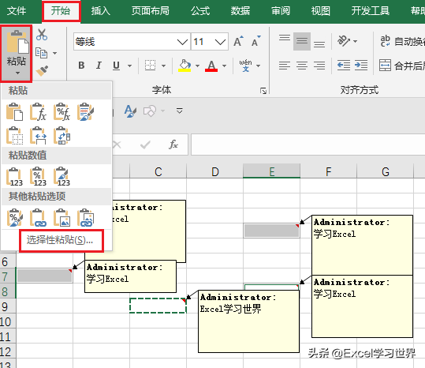Image resolution: width=425 pixels, height=368 pixels.
Task: Expand the text orientation dropdown arrow
Action: click(x=355, y=42)
